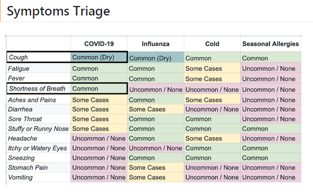Select the Cold column header
The width and height of the screenshot is (313, 192).
(x=212, y=44)
